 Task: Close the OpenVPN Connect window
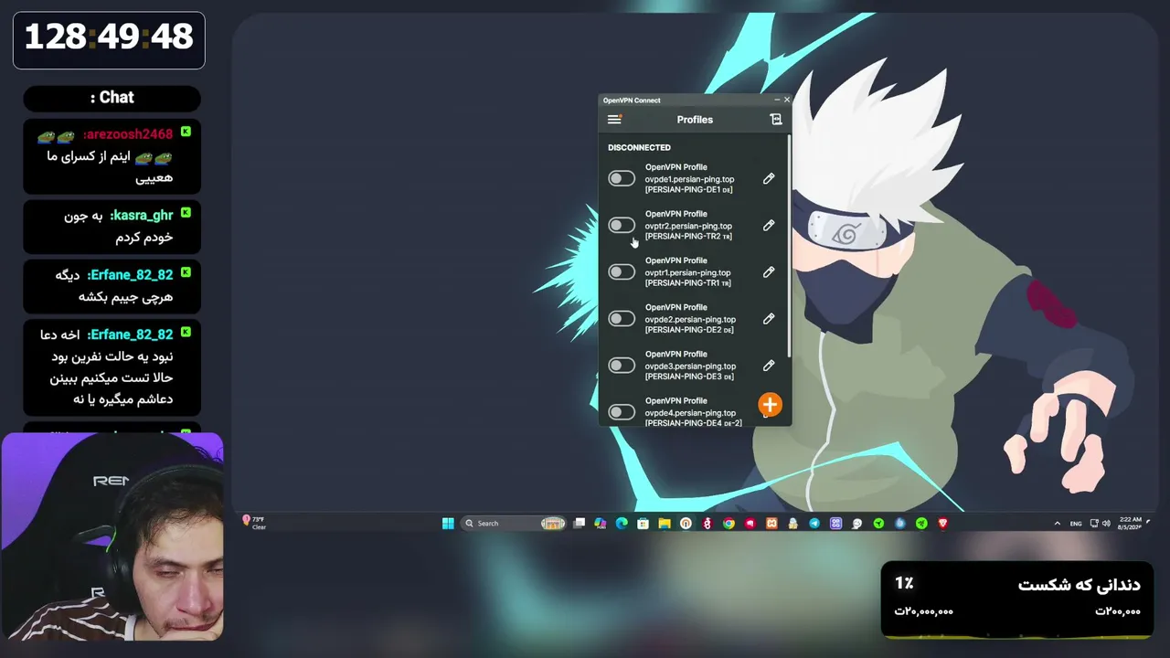(x=786, y=101)
